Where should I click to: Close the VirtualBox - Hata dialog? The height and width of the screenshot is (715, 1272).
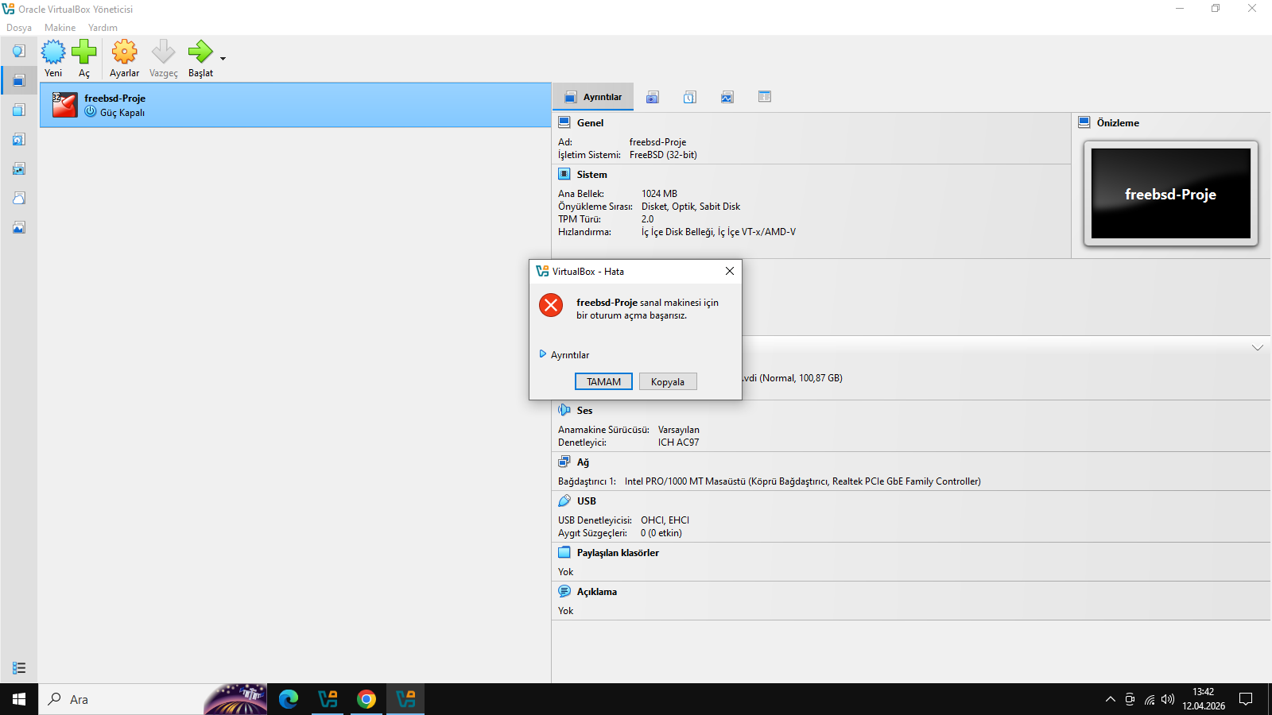pos(730,271)
